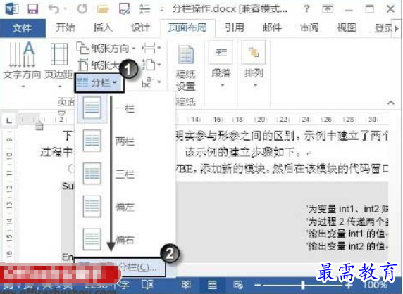The height and width of the screenshot is (294, 403).
Task: Switch to the 引用 tab
Action: (235, 27)
